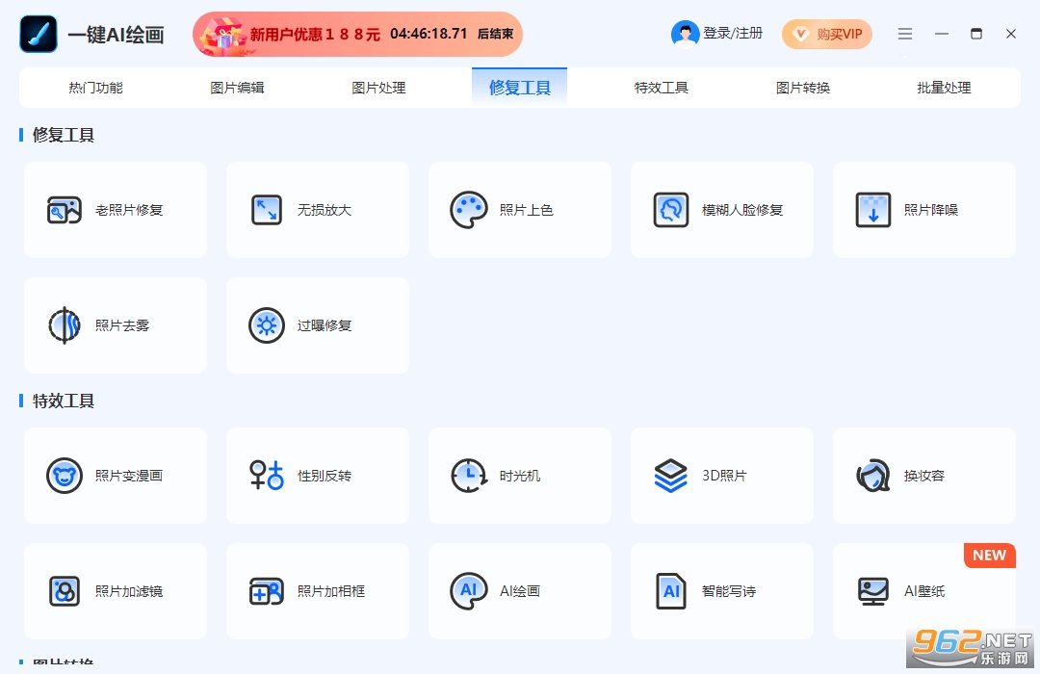Click the 购买VIP button
This screenshot has width=1040, height=674.
click(x=827, y=34)
